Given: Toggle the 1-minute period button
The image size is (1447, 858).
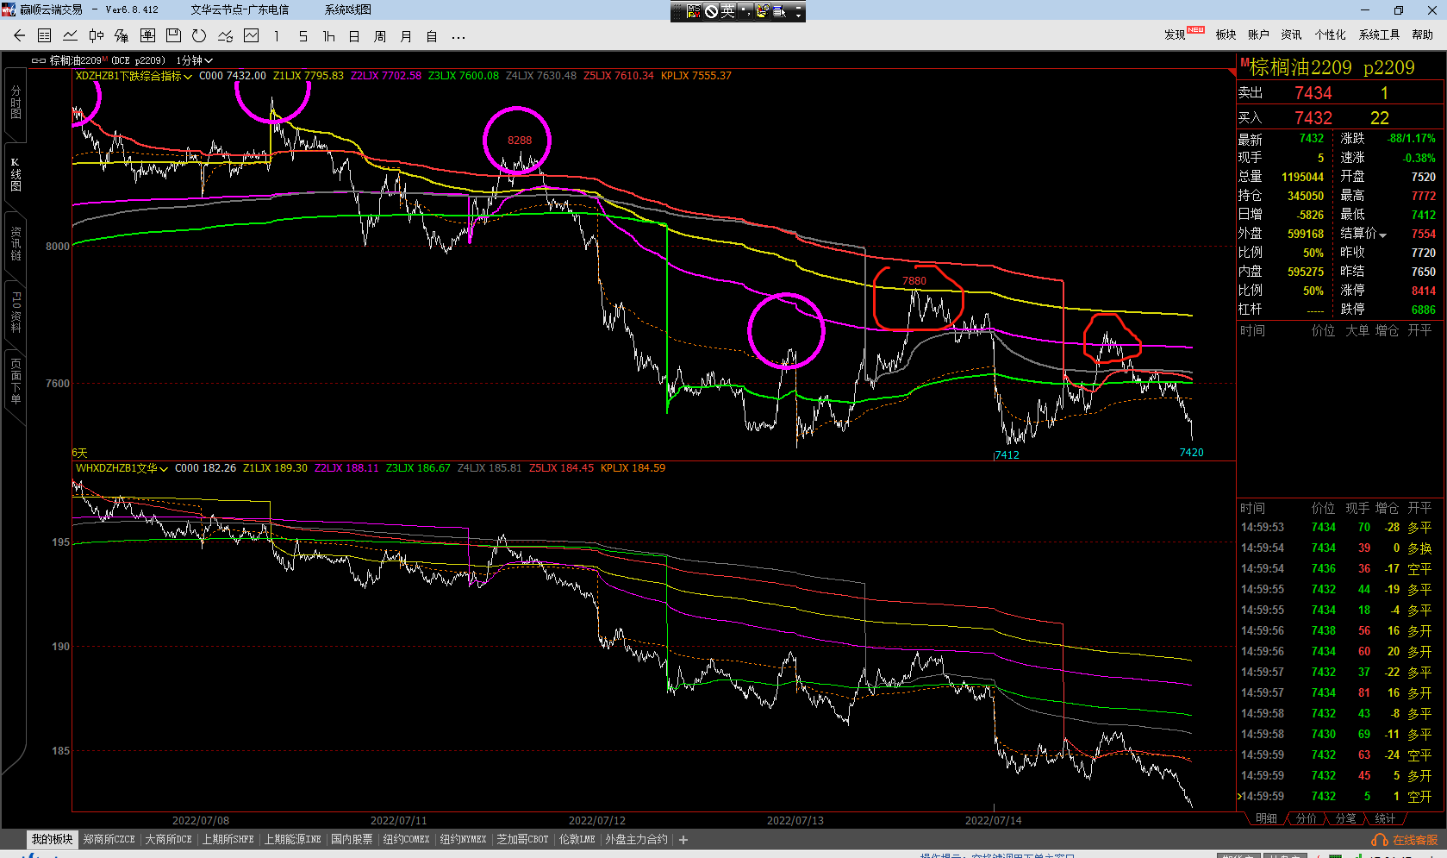Looking at the screenshot, I should (x=277, y=36).
